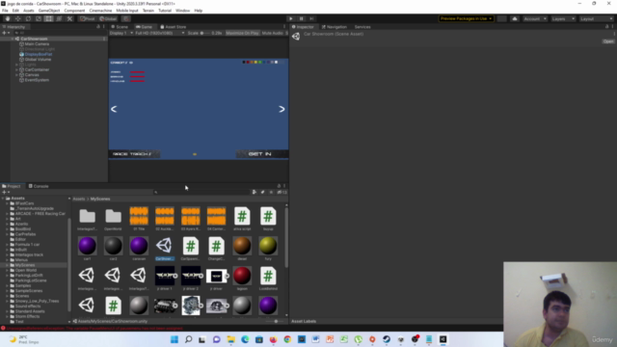Click the right arrow in game view
Screen dimensions: 617x347
(282, 109)
